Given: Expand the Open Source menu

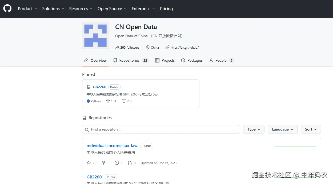Looking at the screenshot, I should tap(112, 9).
